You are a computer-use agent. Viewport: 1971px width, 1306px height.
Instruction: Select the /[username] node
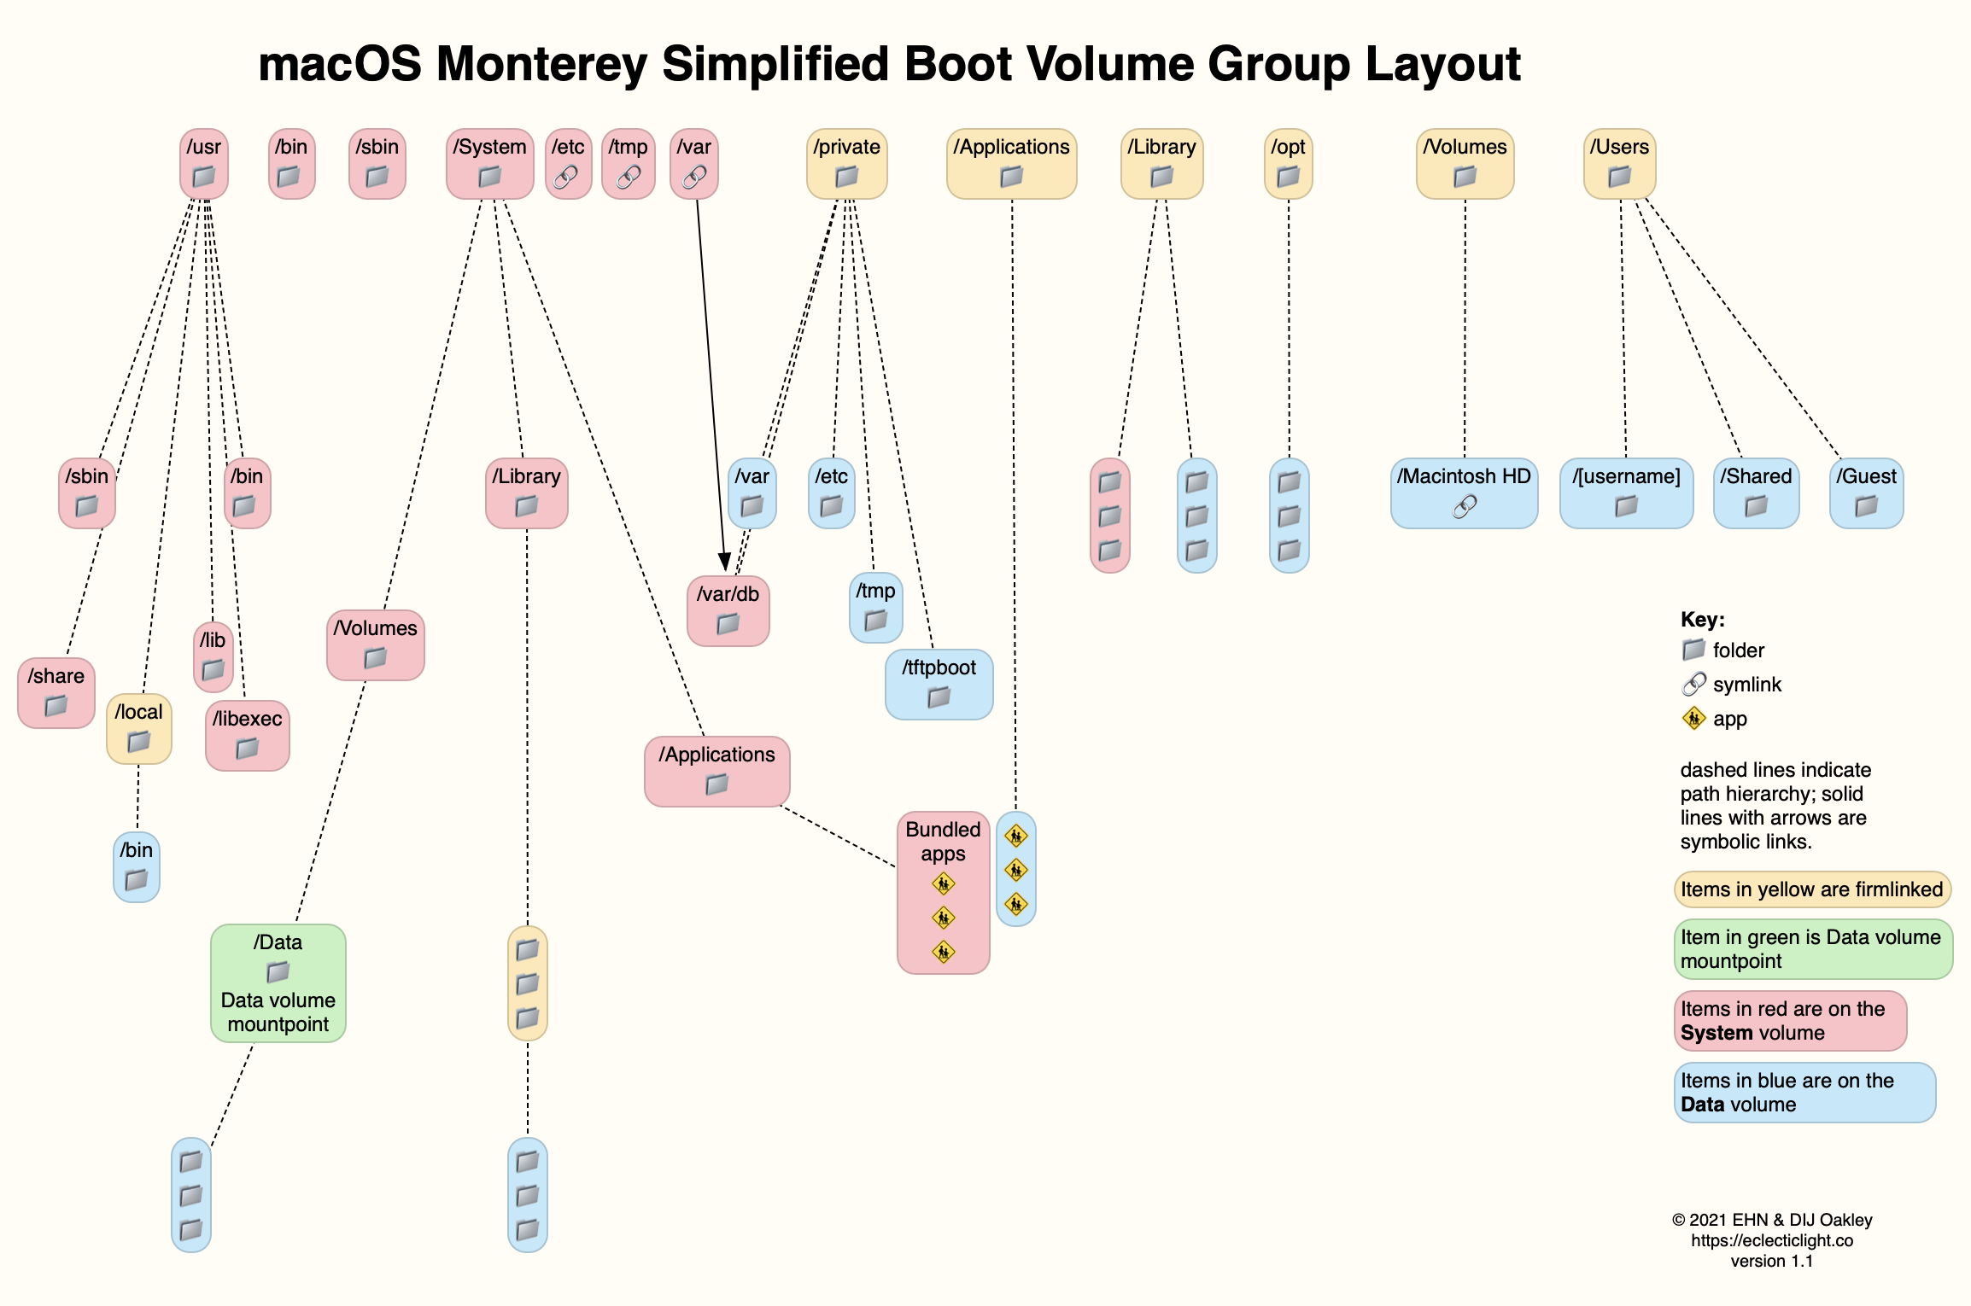click(1625, 493)
